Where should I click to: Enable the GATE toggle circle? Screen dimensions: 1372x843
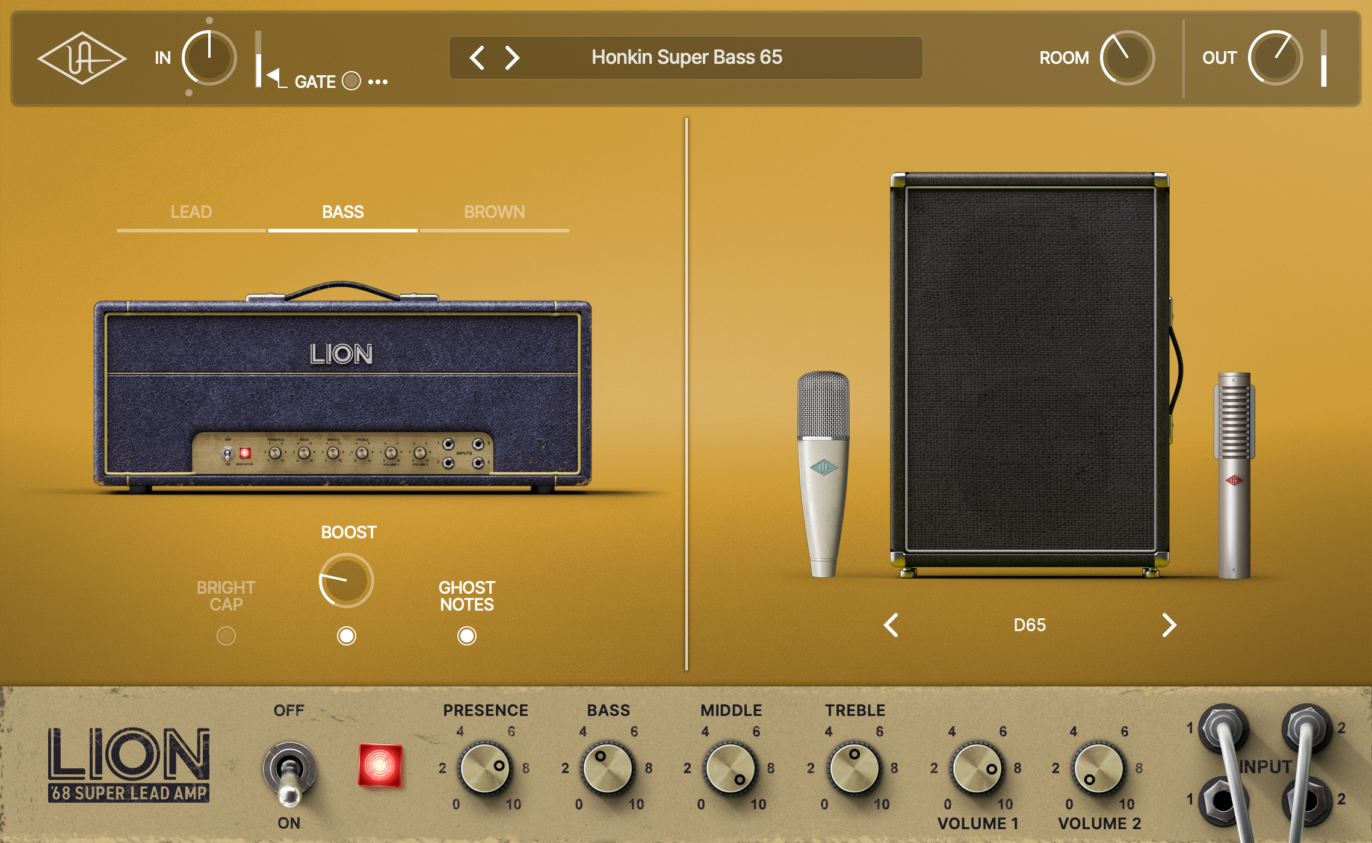[351, 81]
